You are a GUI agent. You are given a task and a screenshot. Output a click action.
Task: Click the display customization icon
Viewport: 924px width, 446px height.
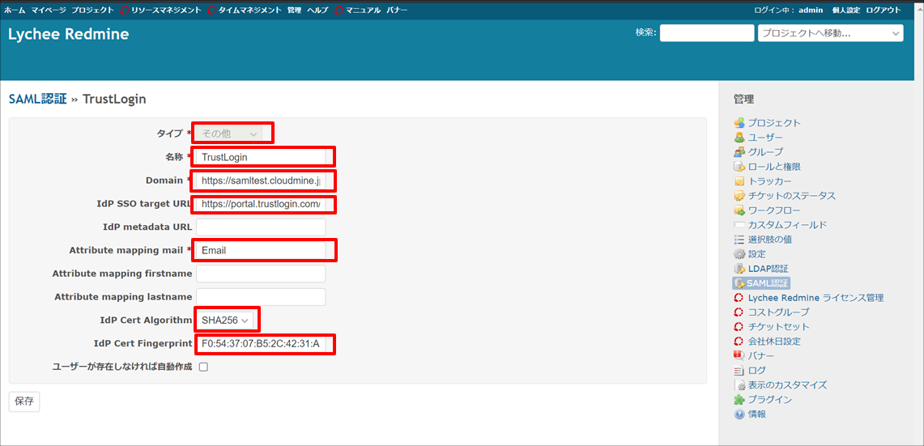click(x=739, y=384)
